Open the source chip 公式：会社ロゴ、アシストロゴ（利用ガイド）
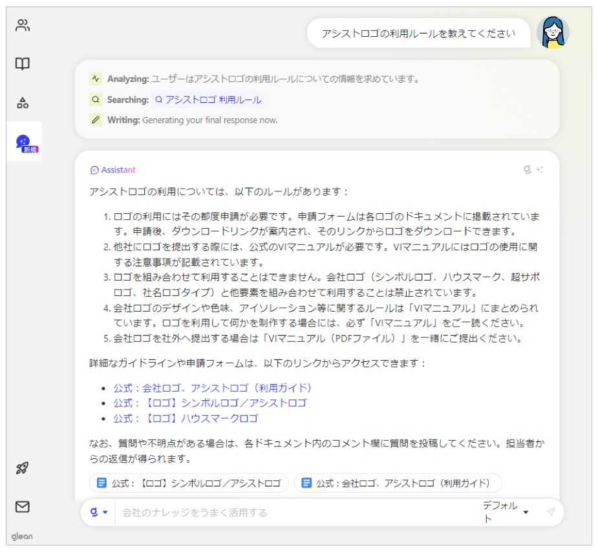598x552 pixels. pos(398,483)
